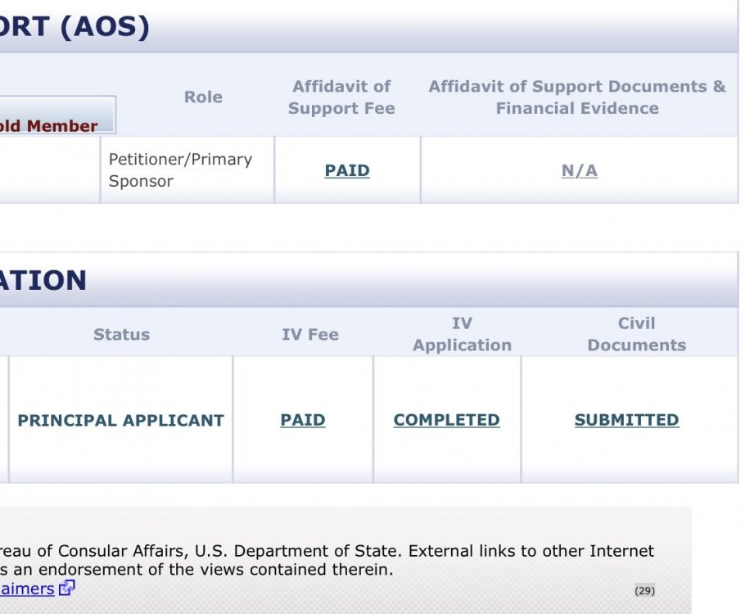
Task: Click the PRINCIPAL APPLICANT status text
Action: click(x=120, y=420)
